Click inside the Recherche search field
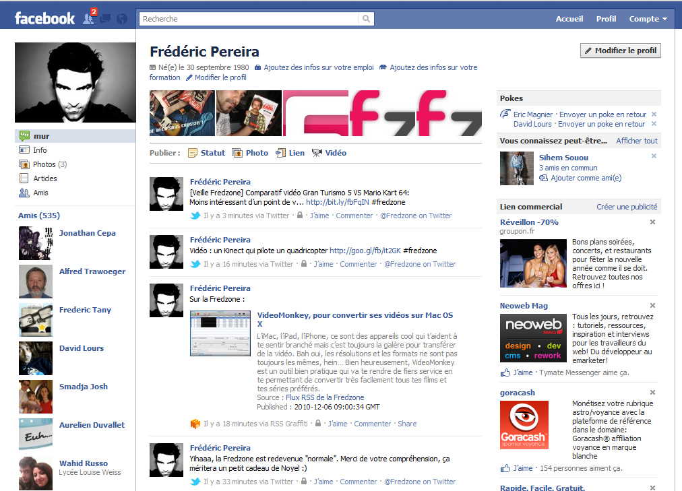 click(x=249, y=19)
